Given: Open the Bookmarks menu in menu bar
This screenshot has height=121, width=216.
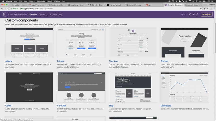Looking at the screenshot, I should point(40,1).
